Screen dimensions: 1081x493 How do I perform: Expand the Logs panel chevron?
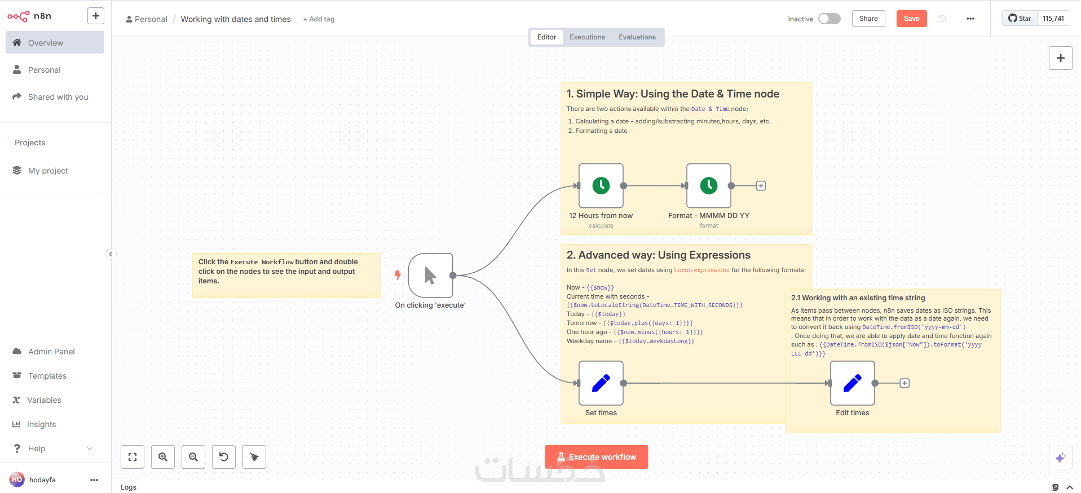tap(1070, 487)
